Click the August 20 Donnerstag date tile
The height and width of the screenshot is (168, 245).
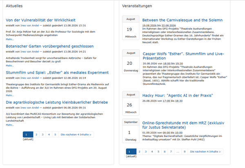click(131, 62)
